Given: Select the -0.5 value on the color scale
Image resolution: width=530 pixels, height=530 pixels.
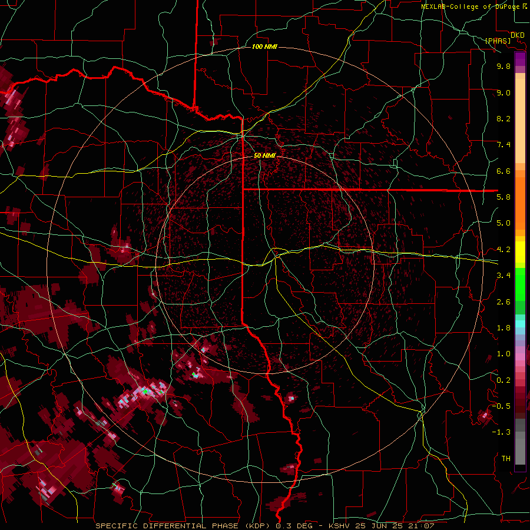Looking at the screenshot, I should pos(501,406).
